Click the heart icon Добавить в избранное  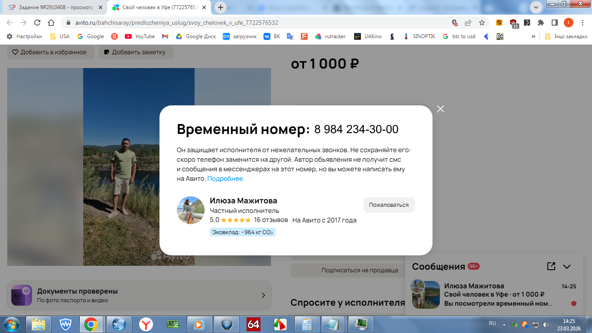point(15,52)
